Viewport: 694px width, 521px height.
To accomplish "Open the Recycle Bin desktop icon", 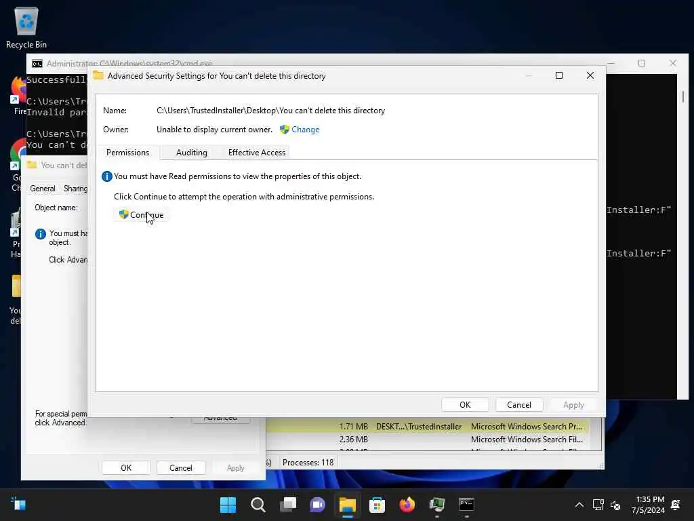I will click(x=26, y=27).
